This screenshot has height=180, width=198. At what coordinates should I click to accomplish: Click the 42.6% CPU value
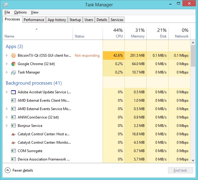[x=118, y=55]
